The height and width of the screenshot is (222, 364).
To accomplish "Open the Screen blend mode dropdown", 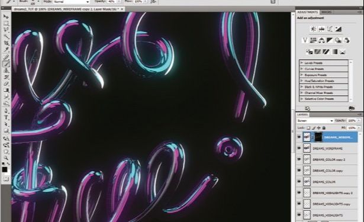I will (315, 121).
